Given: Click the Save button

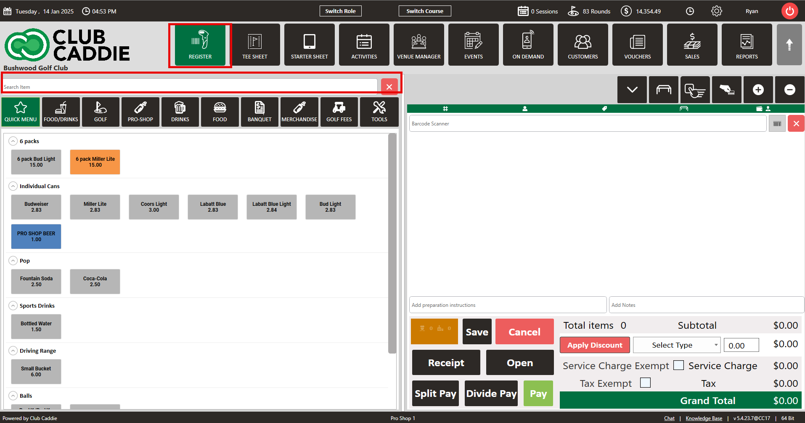Looking at the screenshot, I should pos(477,331).
